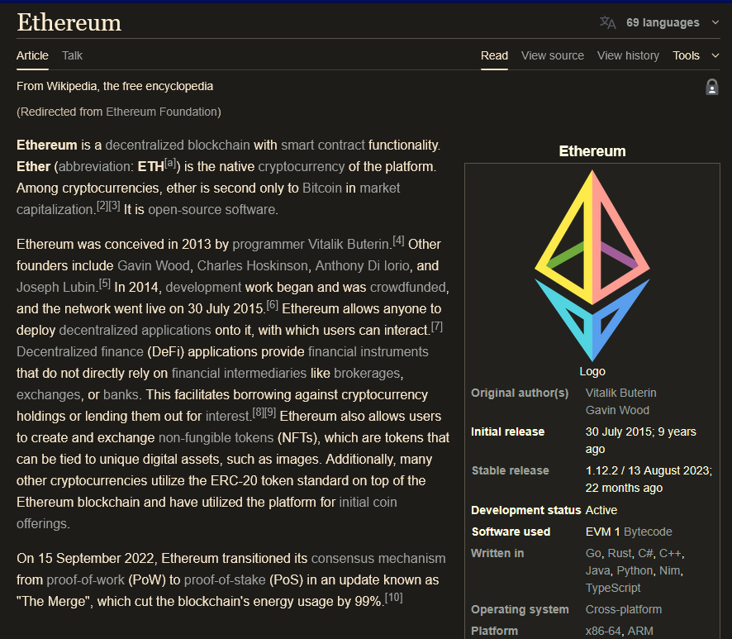Open Gavin Wood in the infobox
Image resolution: width=732 pixels, height=639 pixels.
point(617,410)
